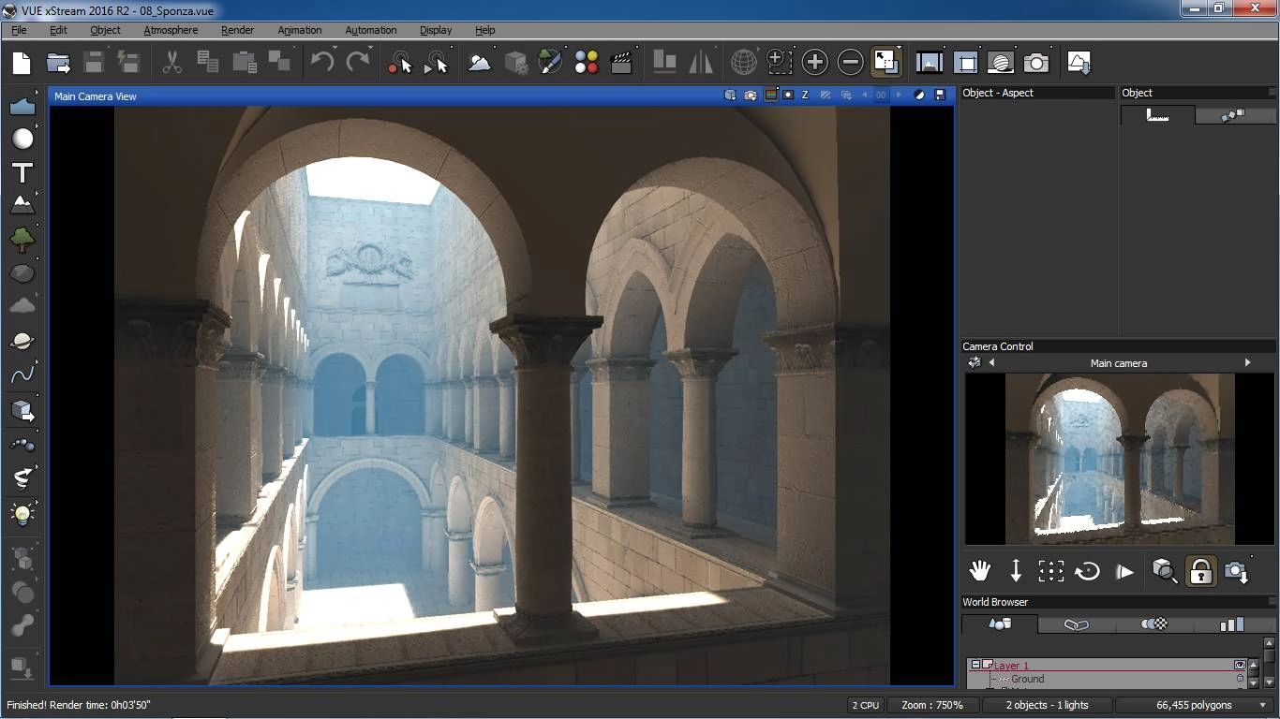Click the light bulb light tool
Viewport: 1280px width, 719px height.
point(22,513)
